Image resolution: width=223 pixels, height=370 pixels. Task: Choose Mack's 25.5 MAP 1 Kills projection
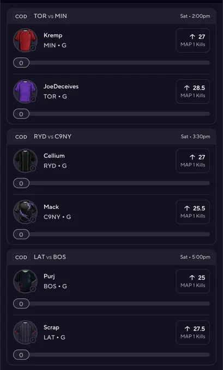[192, 212]
